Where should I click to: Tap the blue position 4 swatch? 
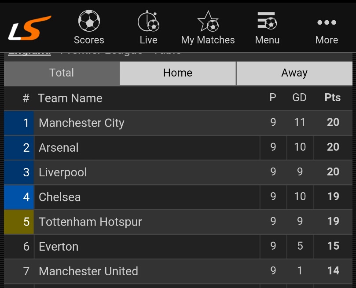click(19, 197)
